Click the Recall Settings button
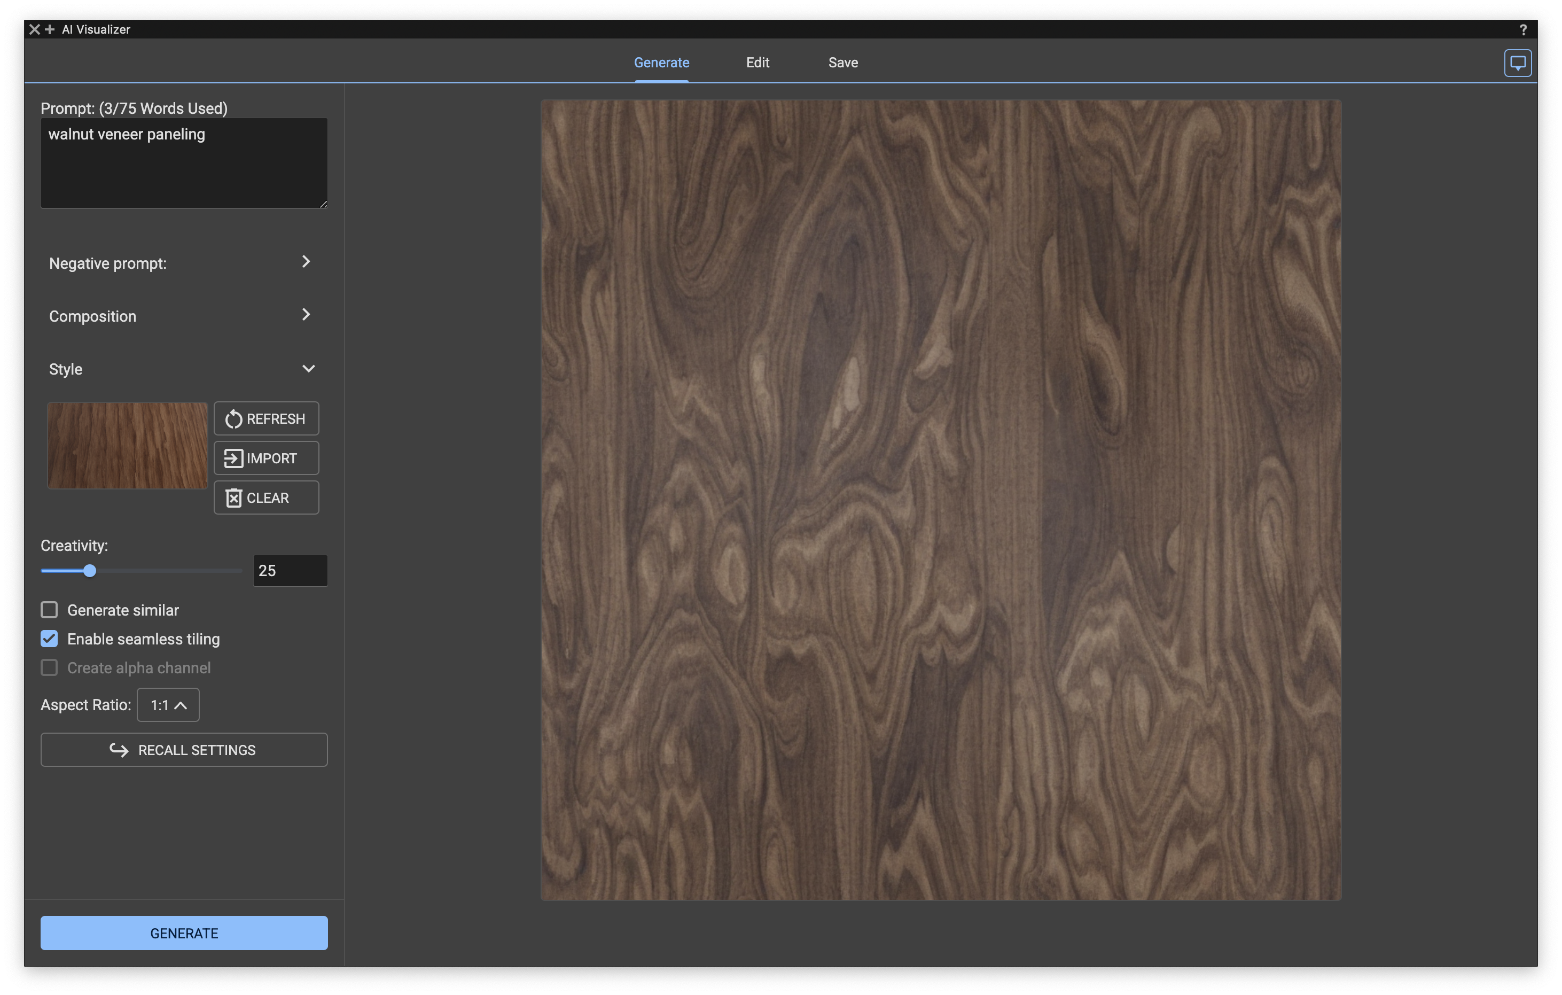 click(184, 750)
